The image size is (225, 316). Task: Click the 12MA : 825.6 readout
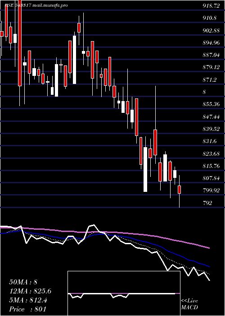pyautogui.click(x=30, y=291)
